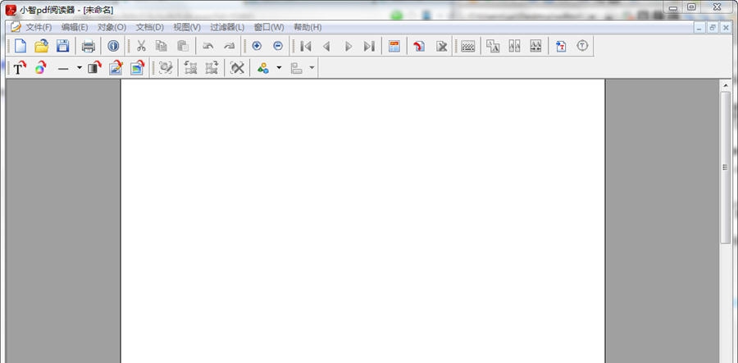Screen dimensions: 738x363
Task: Select the line style button
Action: click(63, 69)
